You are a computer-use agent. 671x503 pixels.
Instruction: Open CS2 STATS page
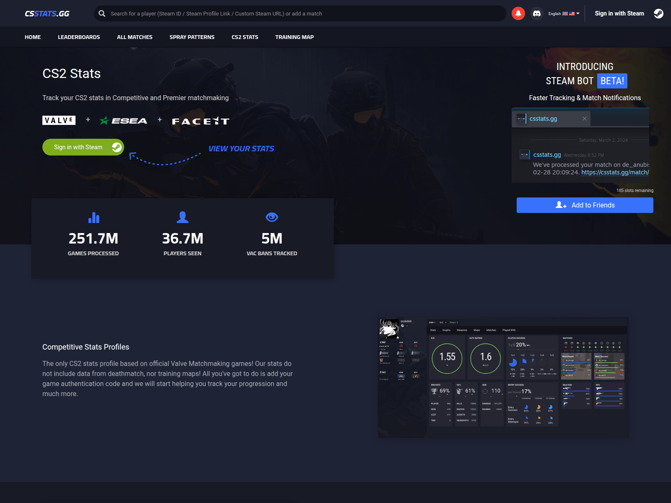[245, 37]
